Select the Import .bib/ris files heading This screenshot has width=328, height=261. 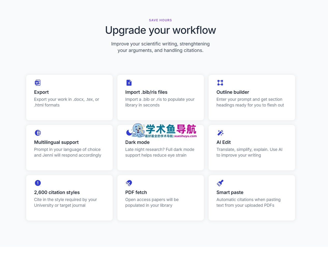pos(146,92)
